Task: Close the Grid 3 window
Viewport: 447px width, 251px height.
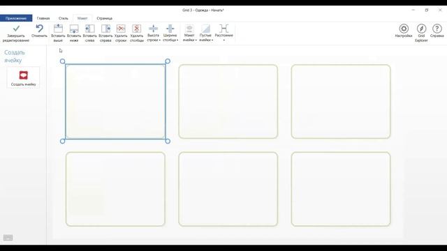Action: pyautogui.click(x=440, y=10)
